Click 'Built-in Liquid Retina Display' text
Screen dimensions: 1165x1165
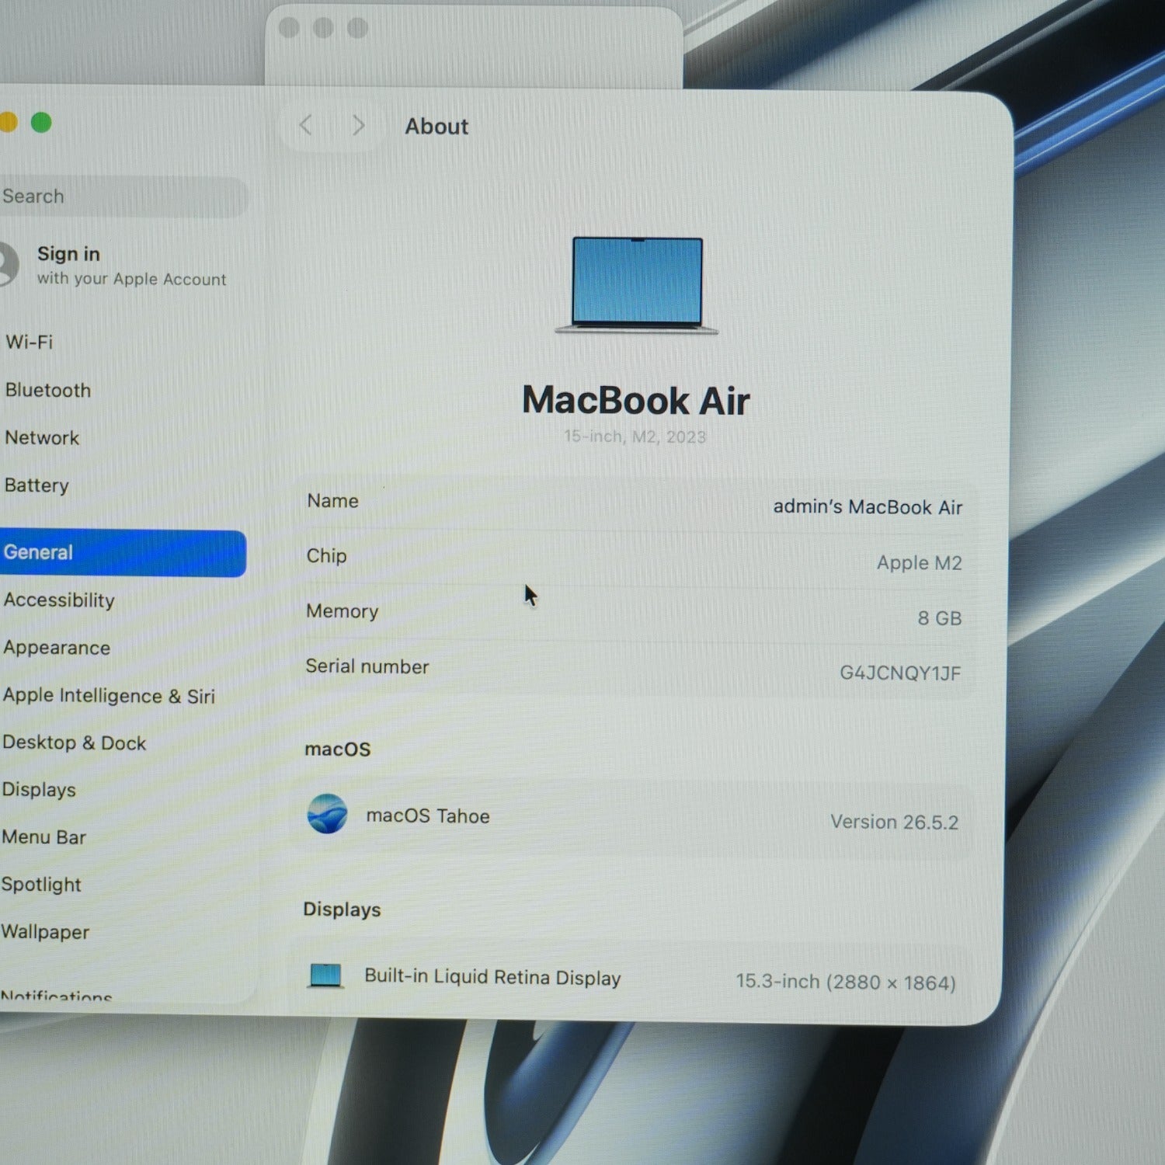(x=492, y=977)
